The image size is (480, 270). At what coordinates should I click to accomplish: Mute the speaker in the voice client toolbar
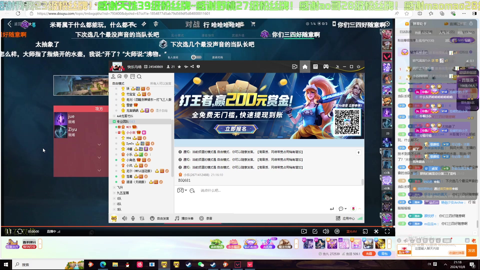[124, 218]
